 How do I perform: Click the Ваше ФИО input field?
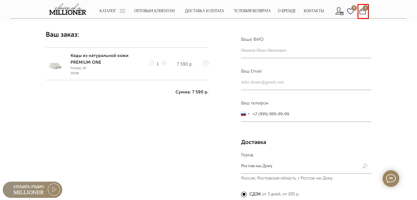pyautogui.click(x=306, y=51)
